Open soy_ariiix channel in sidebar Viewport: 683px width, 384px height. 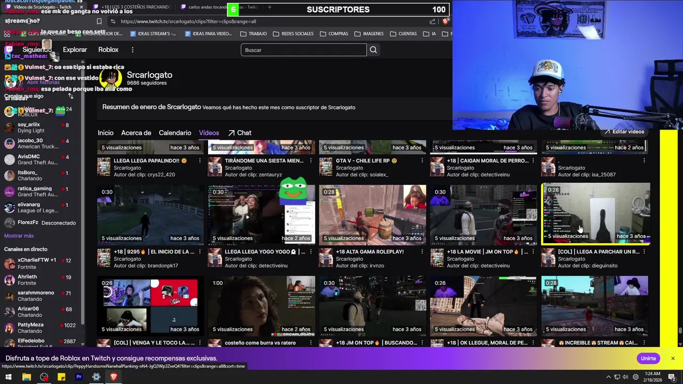(x=37, y=127)
